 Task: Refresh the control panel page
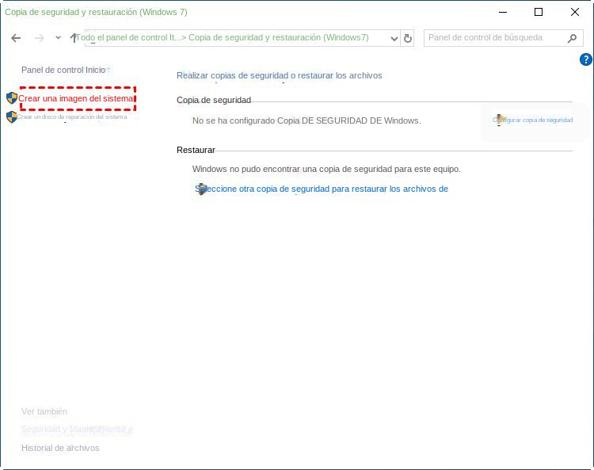click(x=408, y=38)
